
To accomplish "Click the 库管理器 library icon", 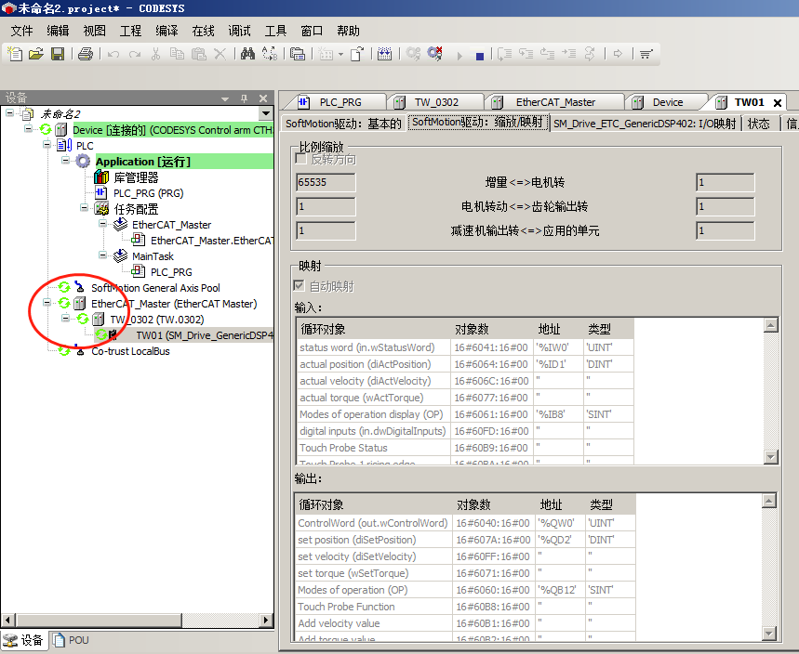I will tap(101, 177).
